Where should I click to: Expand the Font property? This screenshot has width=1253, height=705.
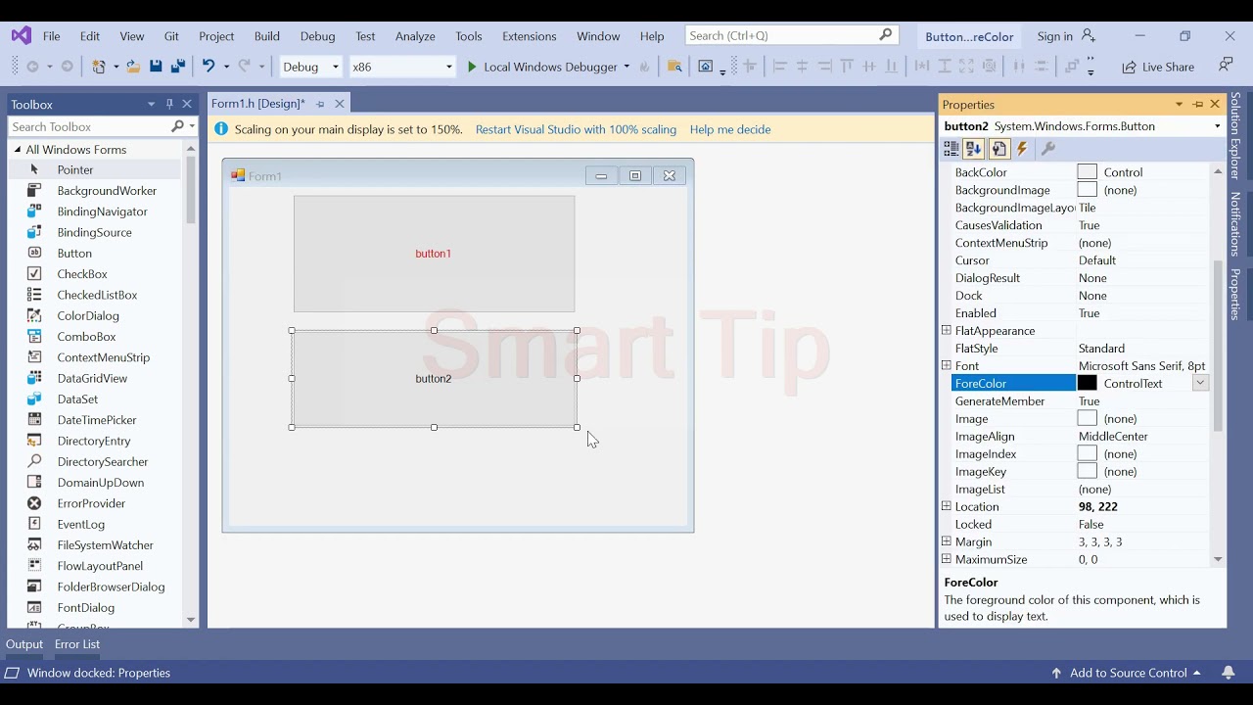coord(947,365)
